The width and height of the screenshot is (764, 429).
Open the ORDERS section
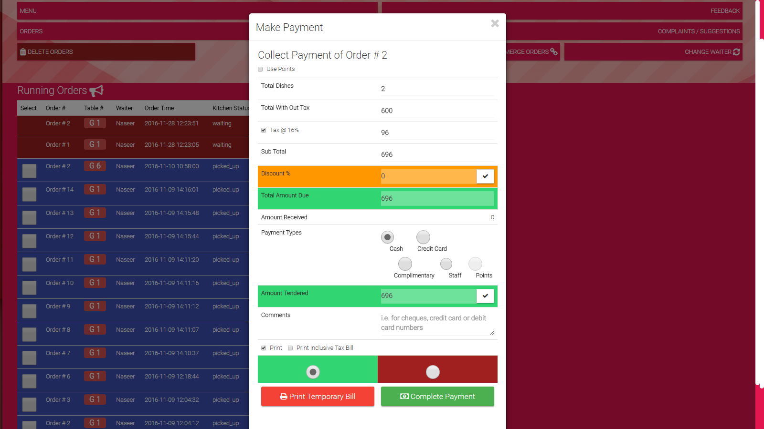(x=31, y=31)
